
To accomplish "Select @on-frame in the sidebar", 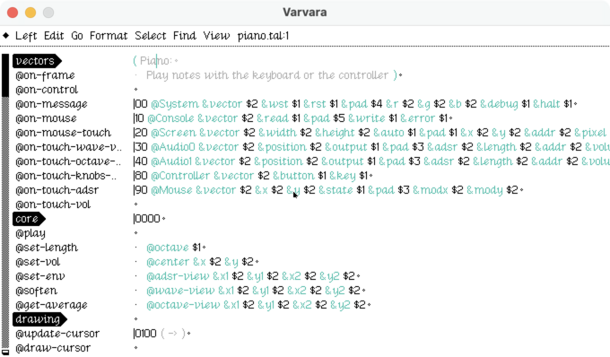I will coord(45,75).
